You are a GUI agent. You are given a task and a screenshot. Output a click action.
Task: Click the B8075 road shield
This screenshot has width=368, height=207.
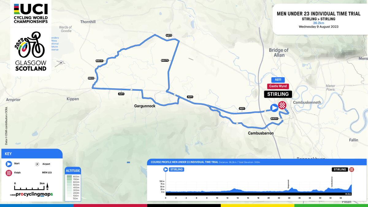pos(165,60)
